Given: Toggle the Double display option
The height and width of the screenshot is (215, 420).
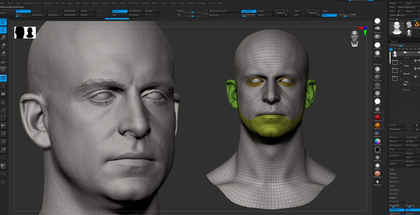Looking at the screenshot, I should (x=120, y=11).
